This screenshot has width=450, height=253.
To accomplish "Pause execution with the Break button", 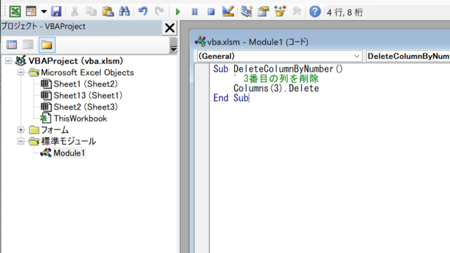I will 195,12.
